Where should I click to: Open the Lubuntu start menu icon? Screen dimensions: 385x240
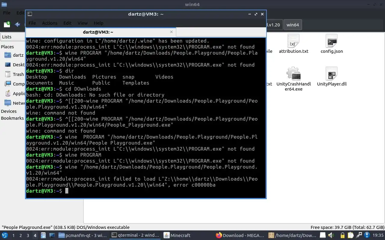(5, 235)
